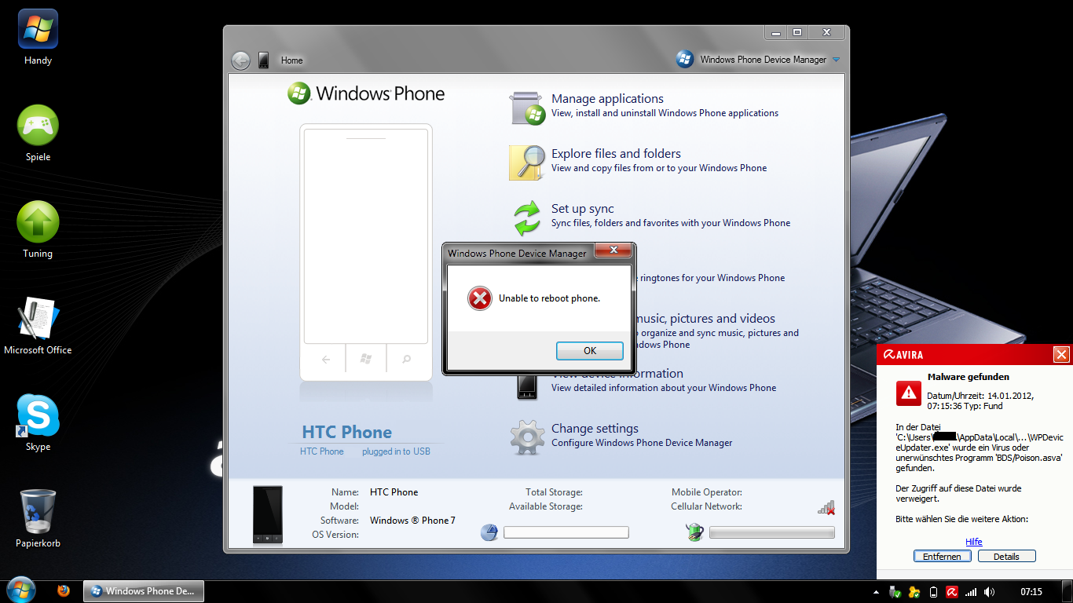Click the network signal tray icon
The width and height of the screenshot is (1073, 603).
[971, 592]
